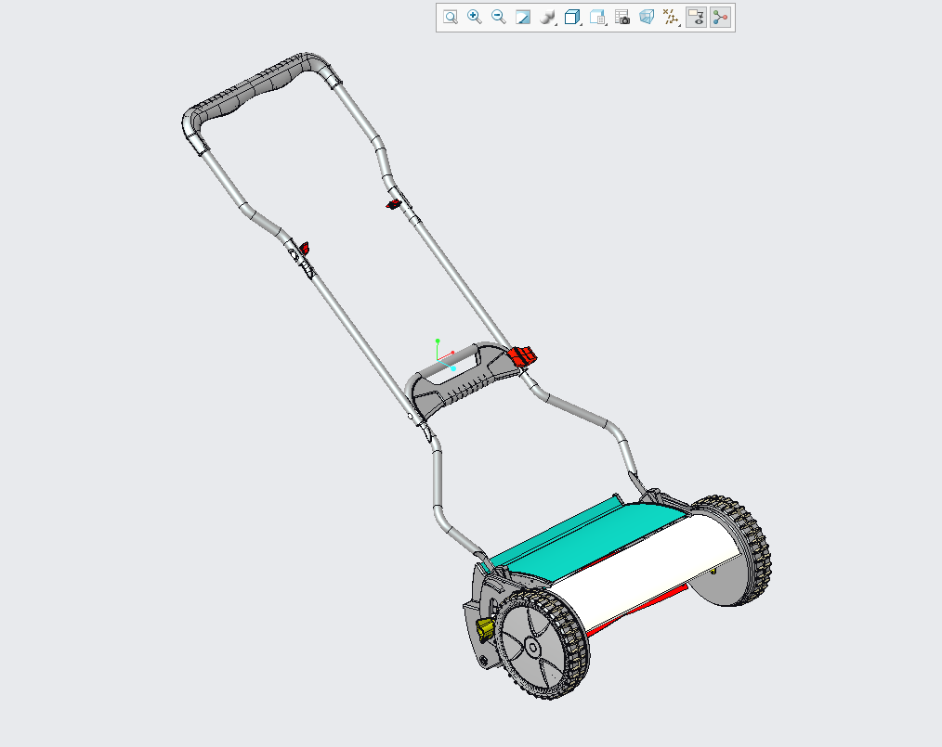Open the Display Style sphere-and-cube dropdown
Screen dimensions: 942x747
click(548, 18)
